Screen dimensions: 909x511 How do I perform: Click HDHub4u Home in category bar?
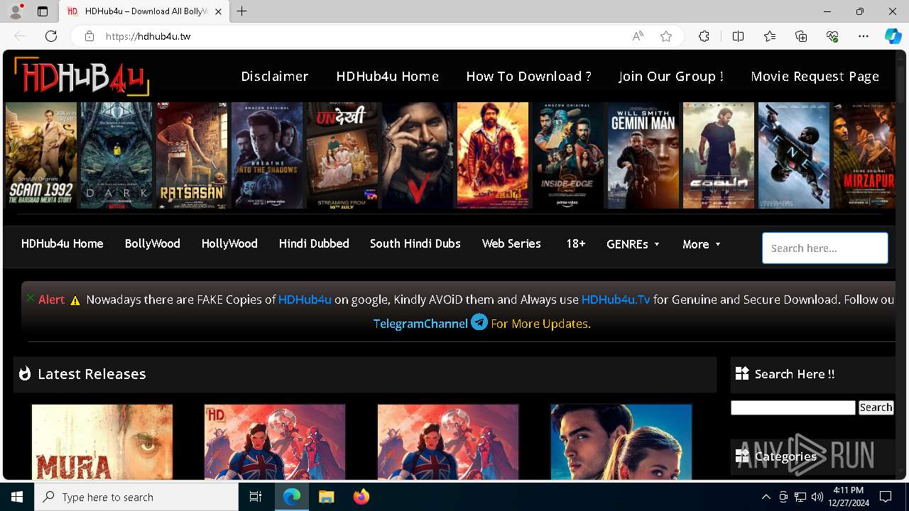pyautogui.click(x=62, y=243)
